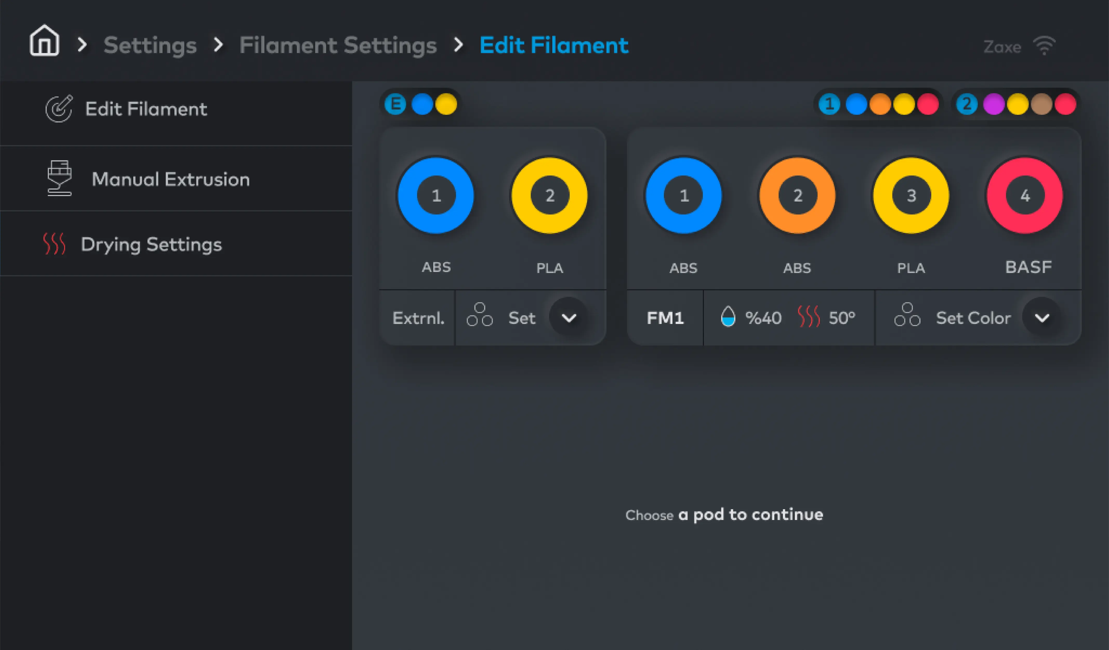The width and height of the screenshot is (1109, 650).
Task: Click the humidity droplet icon in FM1
Action: pyautogui.click(x=728, y=317)
